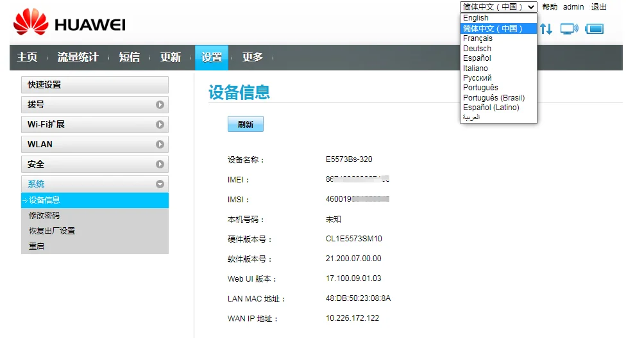Click the IMEI label
The height and width of the screenshot is (338, 626).
tap(238, 180)
